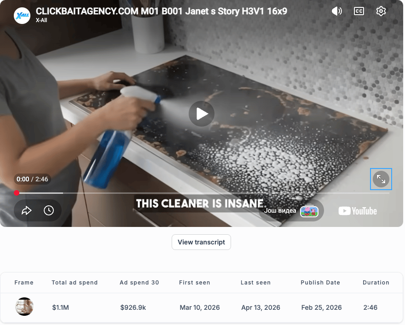405x325 pixels.
Task: Enter fullscreen with the expand arrows icon
Action: tap(381, 179)
